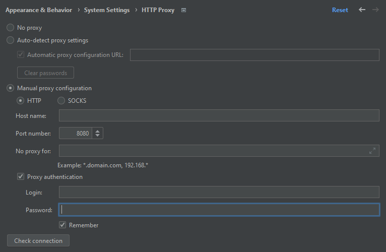Choose the SOCKS proxy type
Viewport: 386px width, 252px height.
click(x=61, y=101)
